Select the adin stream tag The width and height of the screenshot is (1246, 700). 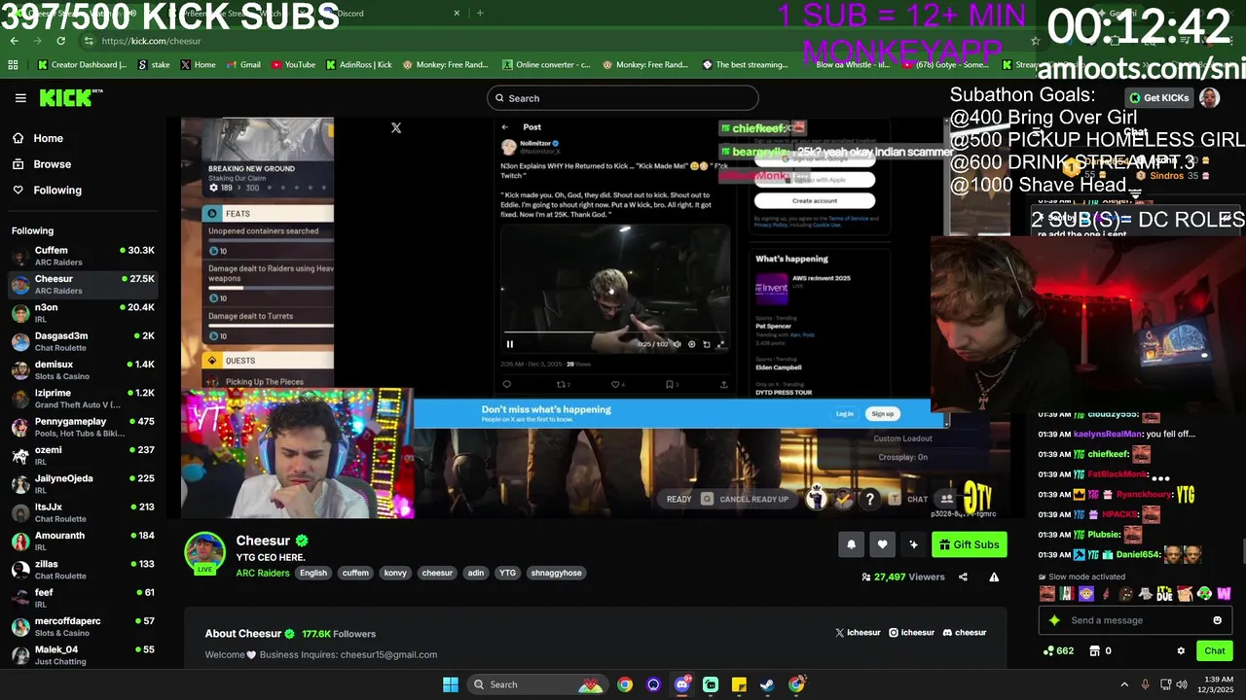coord(476,573)
